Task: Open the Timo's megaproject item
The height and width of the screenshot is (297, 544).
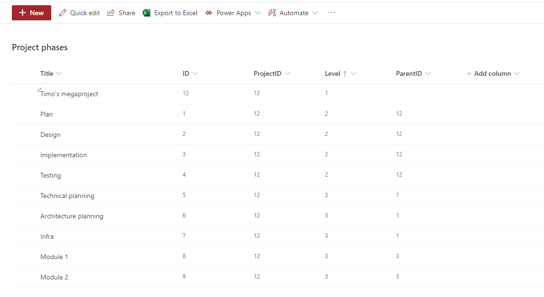Action: [69, 94]
